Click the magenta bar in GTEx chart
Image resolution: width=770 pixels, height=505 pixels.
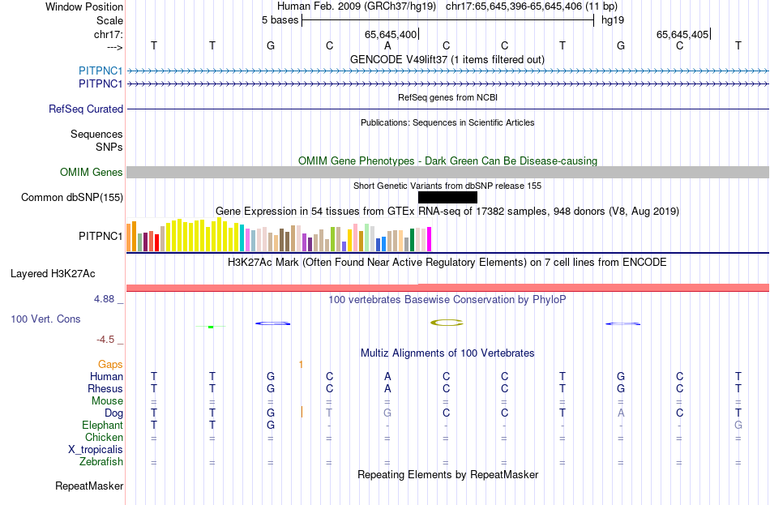pos(430,239)
